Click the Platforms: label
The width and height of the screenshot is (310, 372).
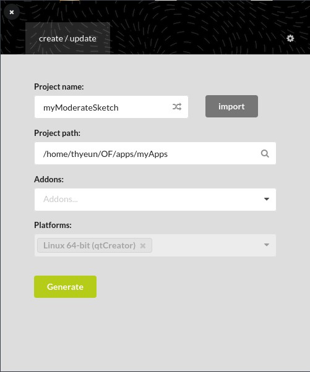(x=53, y=225)
